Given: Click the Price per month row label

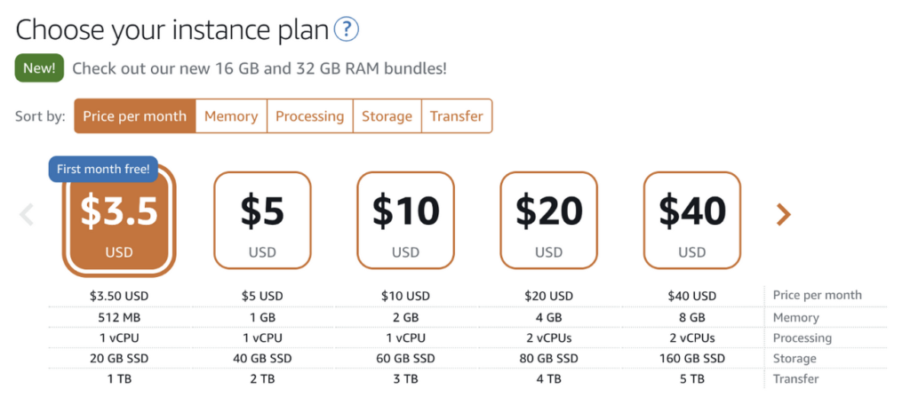Looking at the screenshot, I should tap(817, 296).
